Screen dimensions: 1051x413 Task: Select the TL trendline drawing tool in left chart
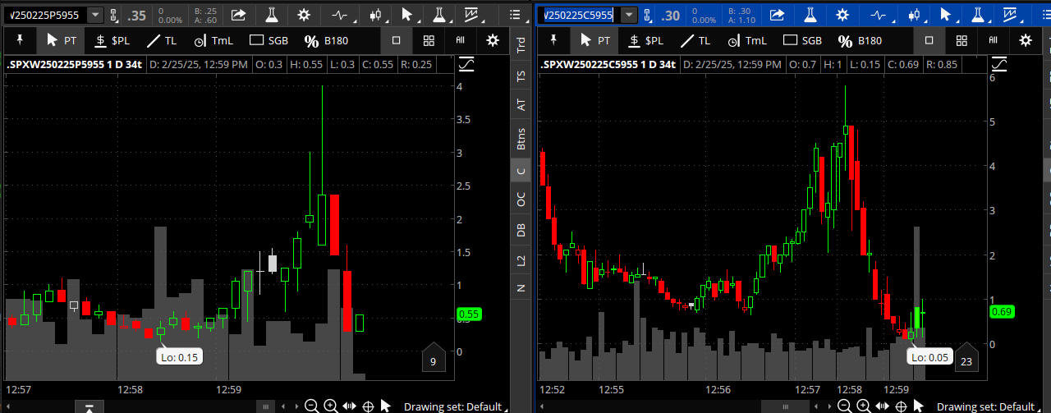coord(161,40)
